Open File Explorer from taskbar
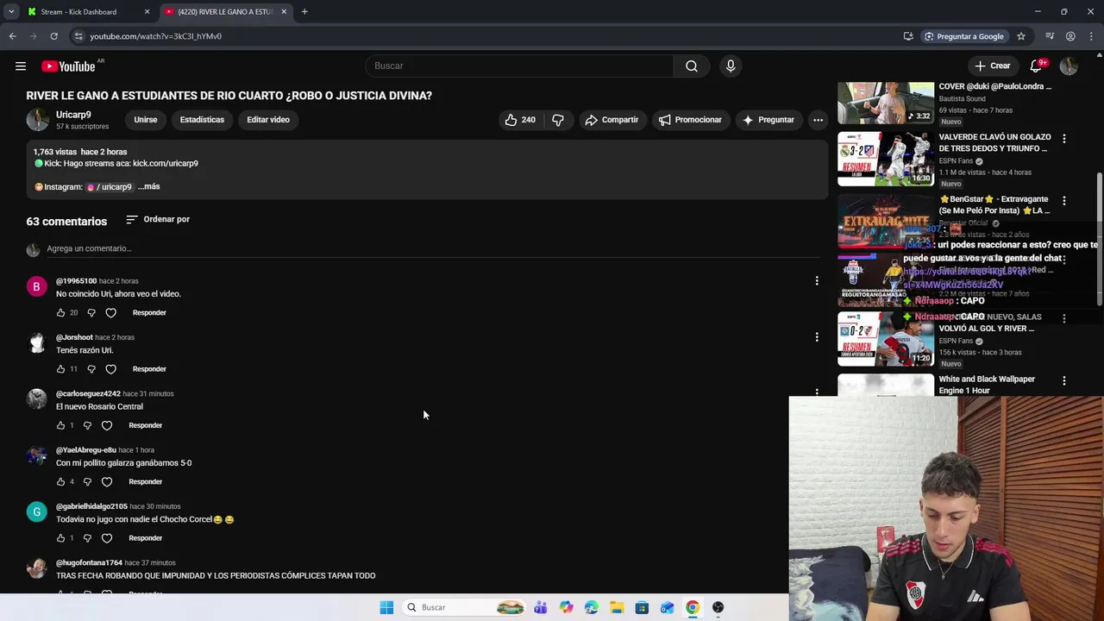The height and width of the screenshot is (621, 1104). pos(617,607)
